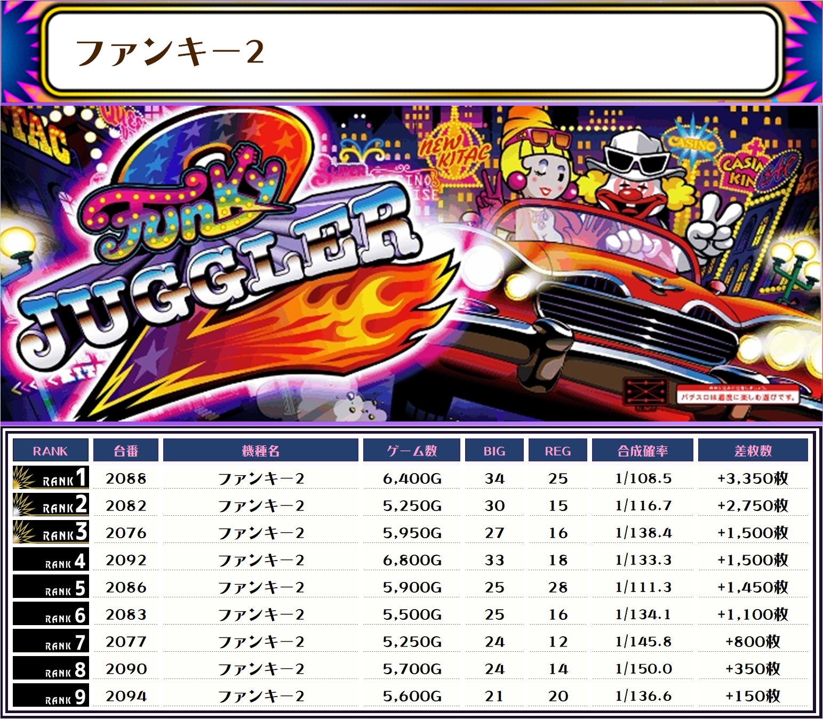Click the RANK 3 gold badge icon
This screenshot has width=823, height=719.
[50, 532]
